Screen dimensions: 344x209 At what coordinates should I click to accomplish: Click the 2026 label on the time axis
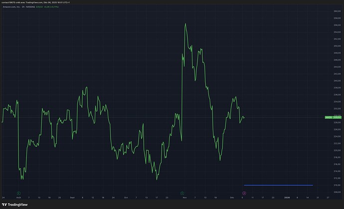click(x=288, y=198)
